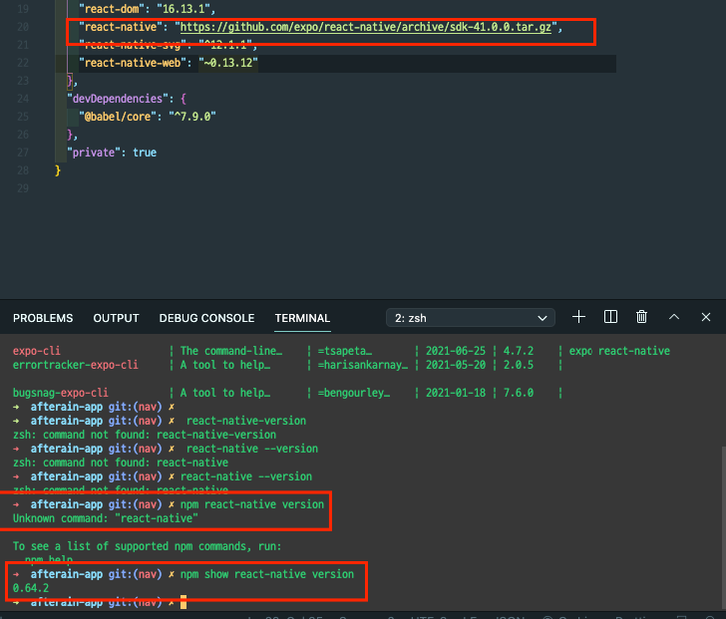726x619 pixels.
Task: Open the '2: zsh' terminal selector dropdown
Action: 471,318
